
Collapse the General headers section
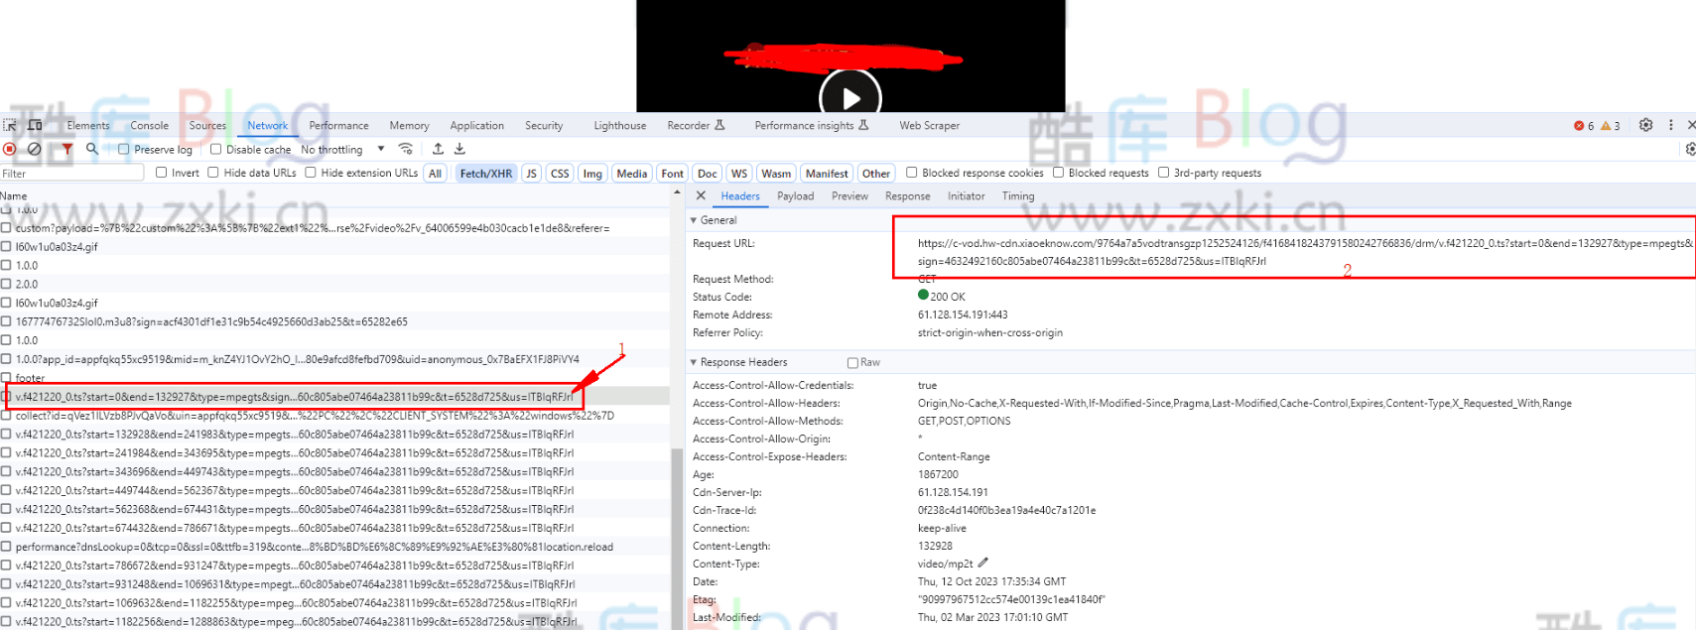694,220
